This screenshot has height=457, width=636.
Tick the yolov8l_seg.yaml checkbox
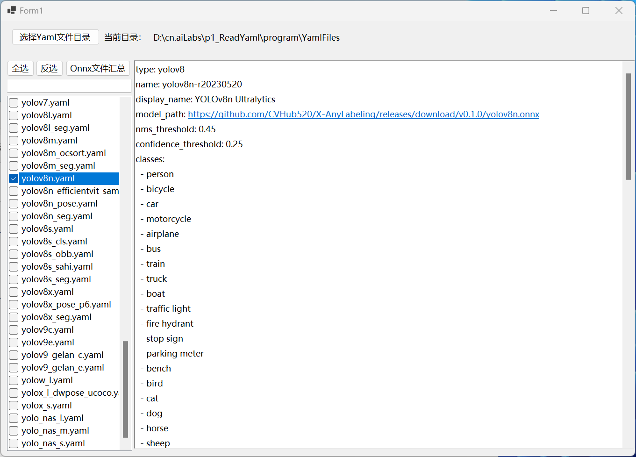point(14,128)
